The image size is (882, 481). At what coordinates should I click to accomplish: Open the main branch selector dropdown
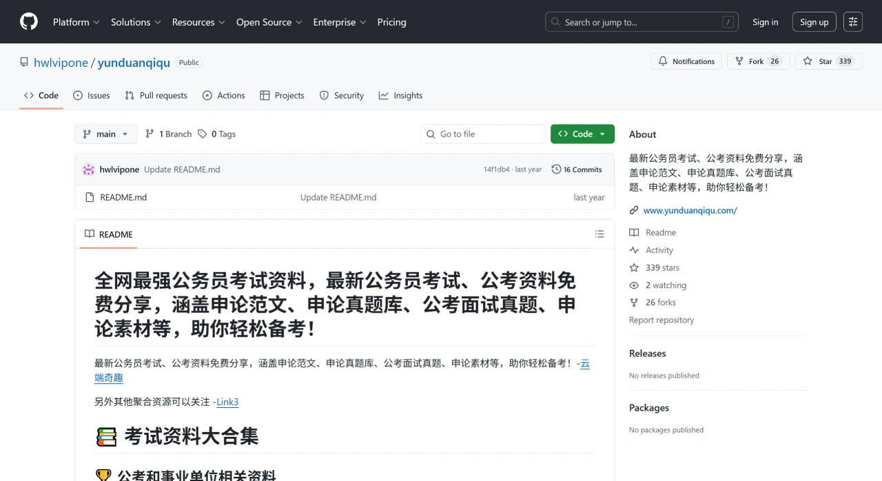coord(105,134)
